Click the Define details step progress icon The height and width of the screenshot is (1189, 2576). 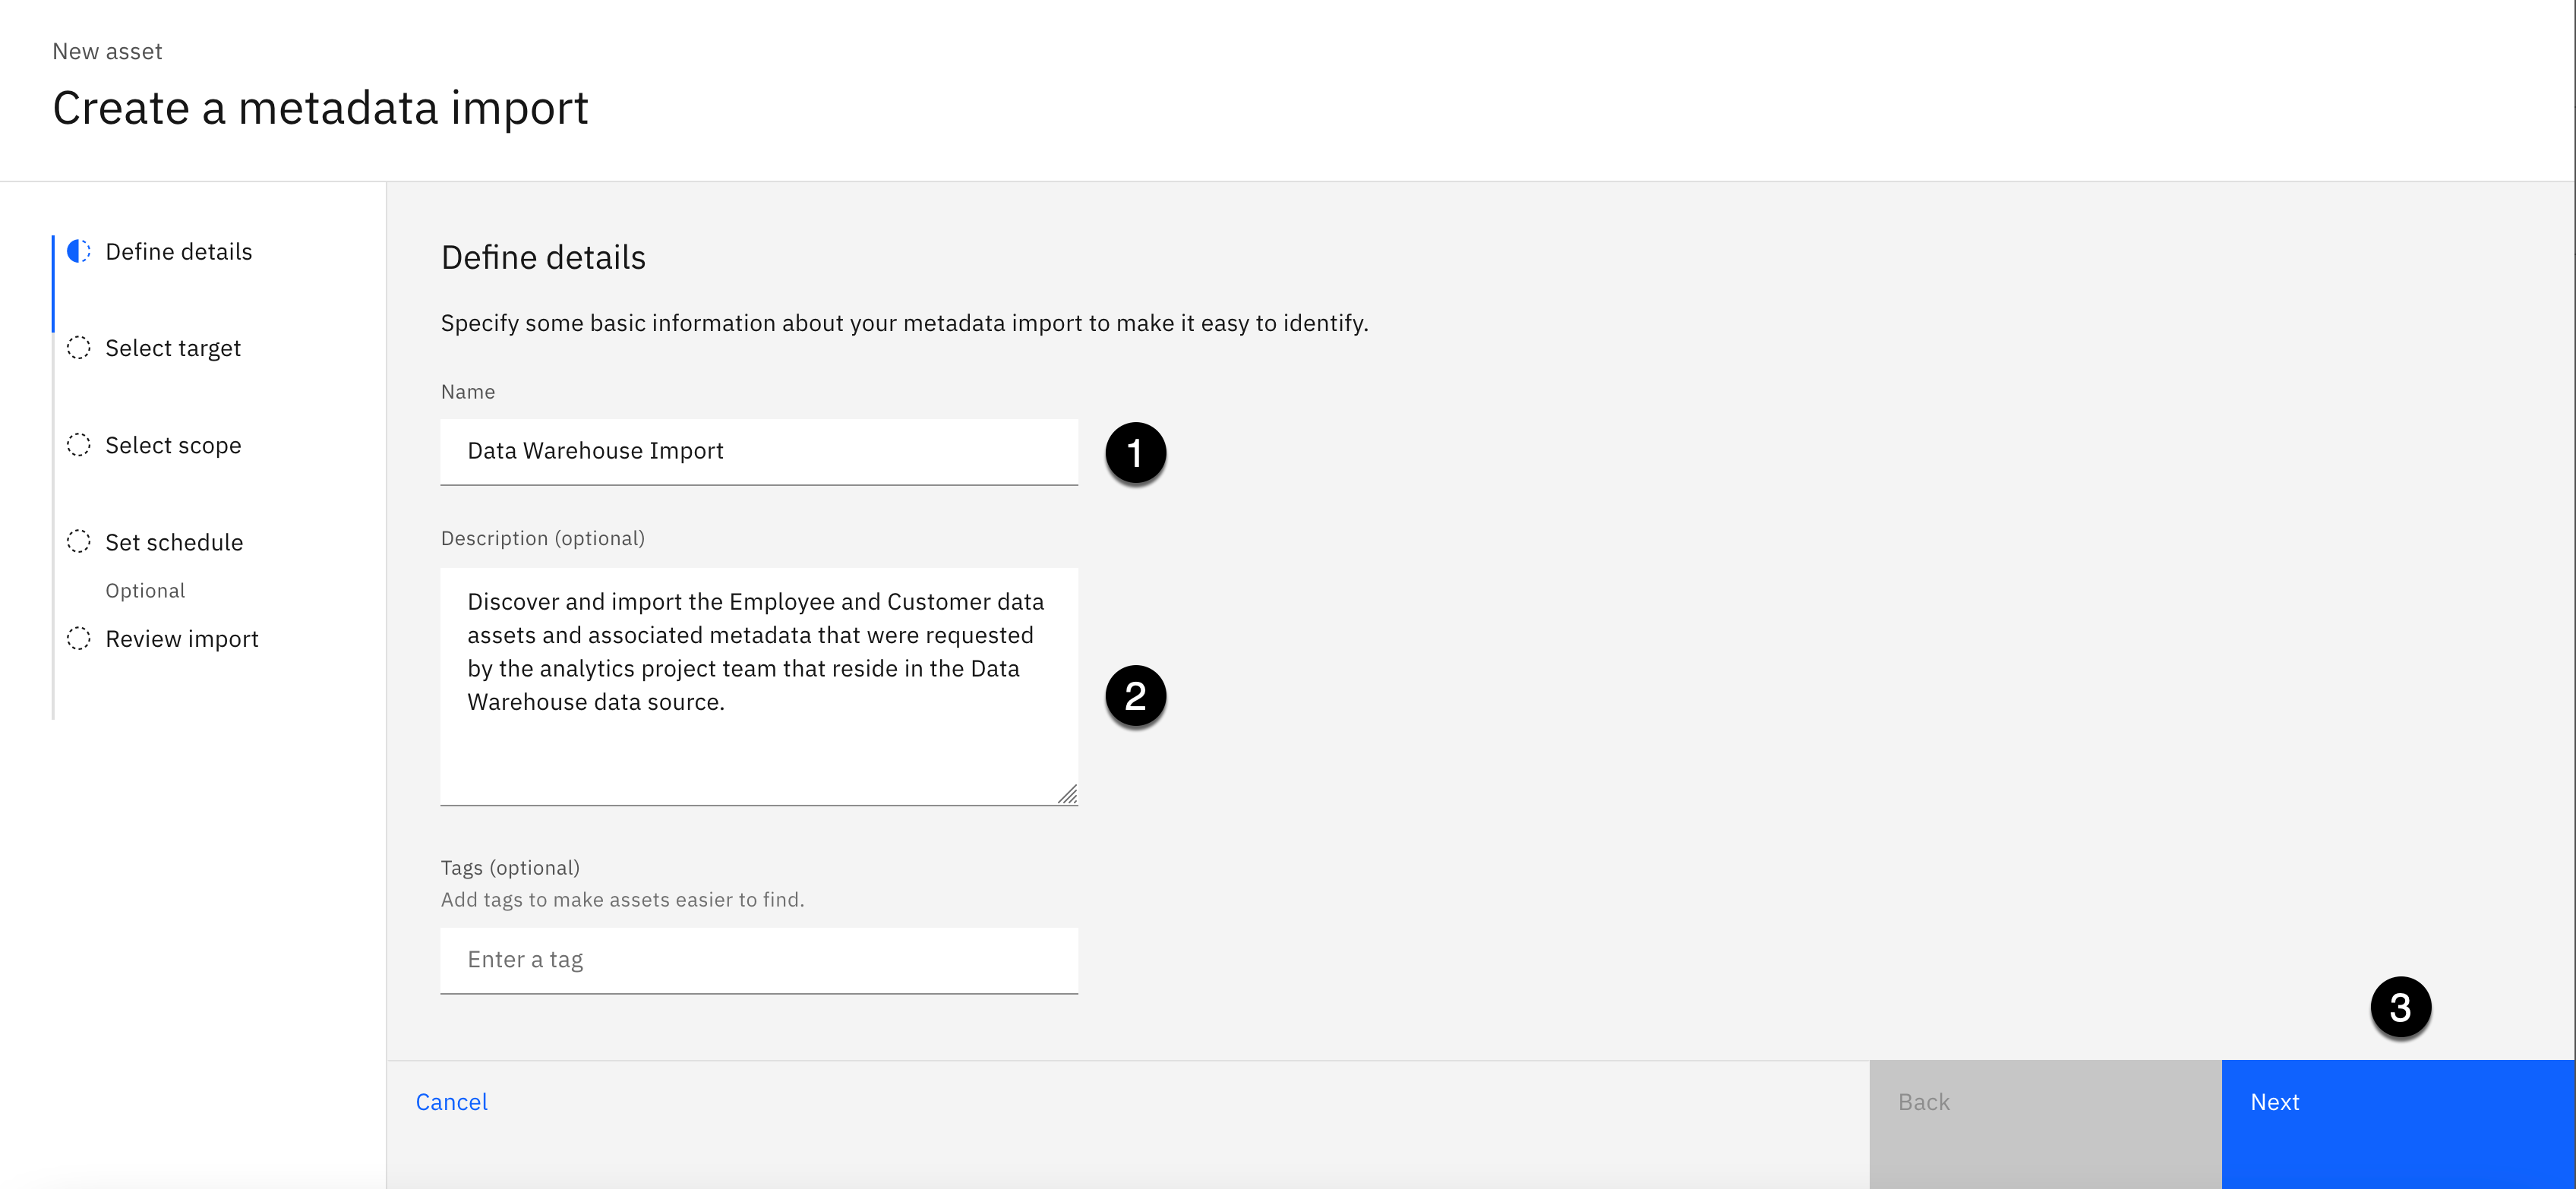coord(78,251)
